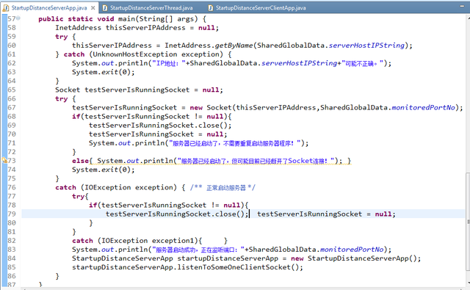Click 'monitoredPortNo' on line 67
Screen dimensions: 470x290
423,107
